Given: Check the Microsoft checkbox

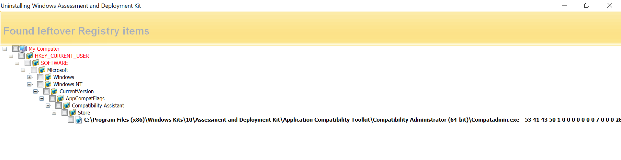Looking at the screenshot, I should [34, 70].
